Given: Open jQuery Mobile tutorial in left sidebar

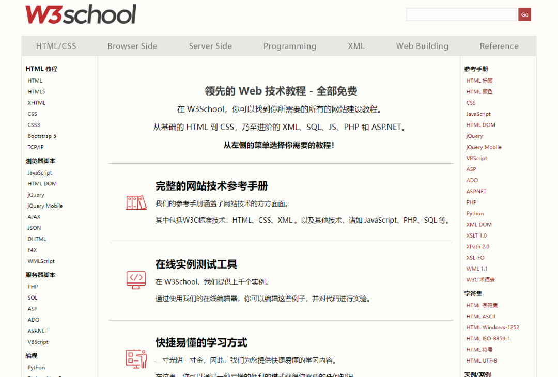Looking at the screenshot, I should coord(45,206).
